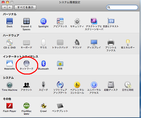Click the すべてを表示 button
The image size is (141, 118).
(25, 7)
